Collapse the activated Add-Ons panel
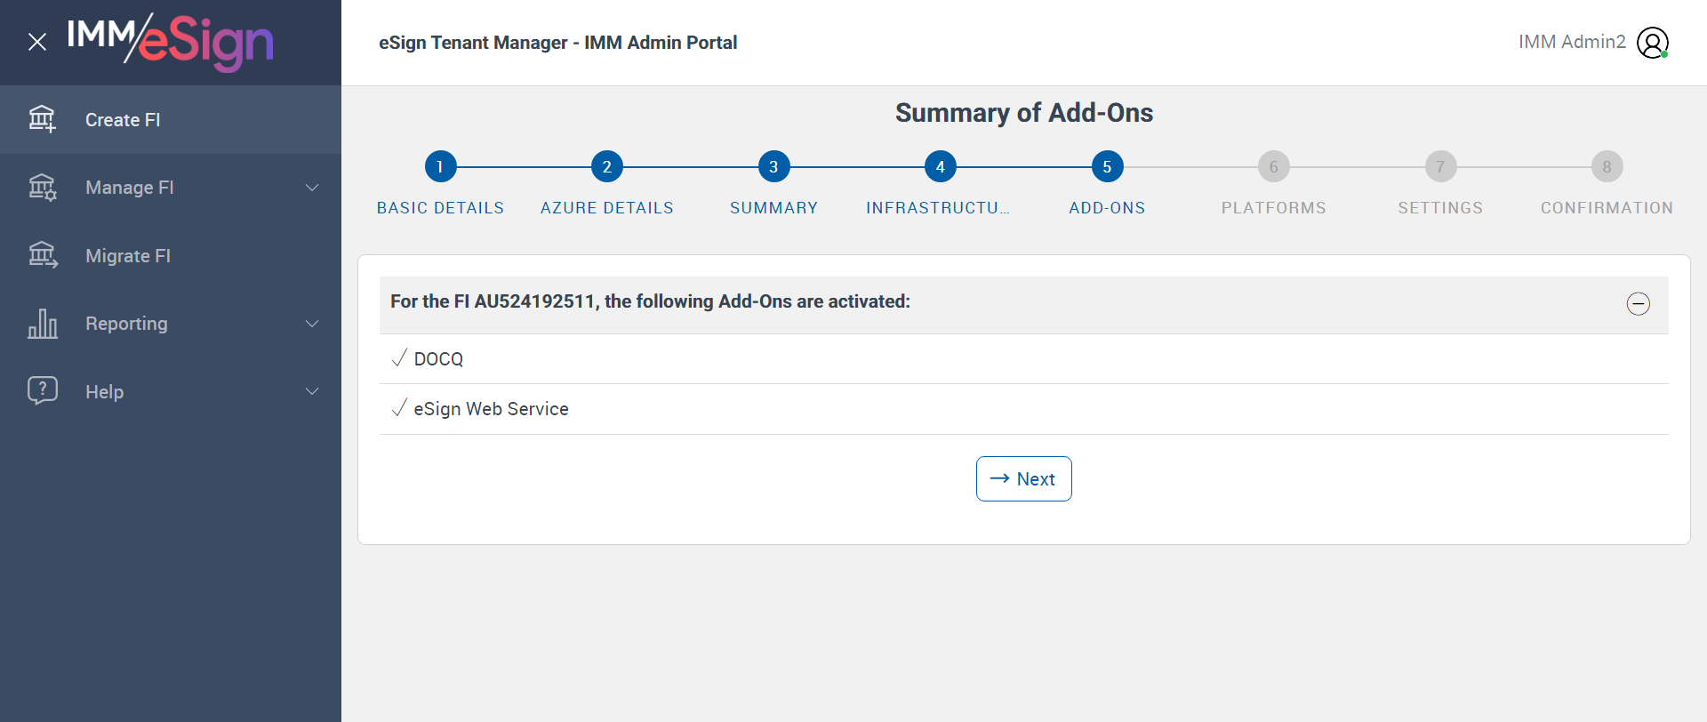 (x=1638, y=304)
